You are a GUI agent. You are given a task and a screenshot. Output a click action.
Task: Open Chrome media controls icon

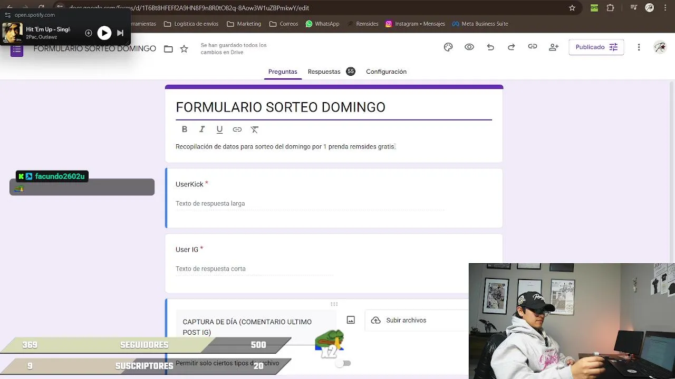click(634, 8)
